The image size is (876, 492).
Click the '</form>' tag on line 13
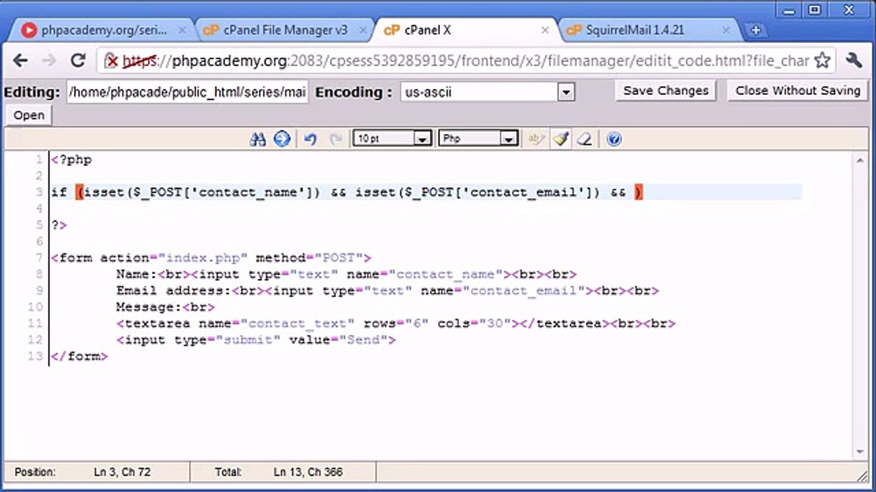coord(79,356)
